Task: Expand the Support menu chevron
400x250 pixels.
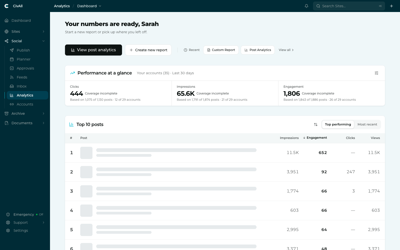Action: pos(43,222)
